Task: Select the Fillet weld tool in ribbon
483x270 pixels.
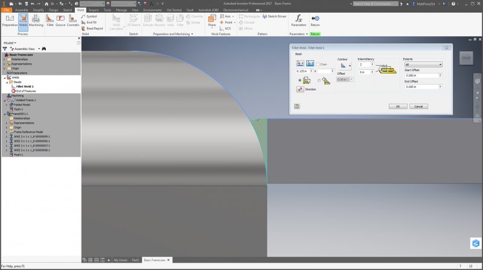Action: coord(49,21)
